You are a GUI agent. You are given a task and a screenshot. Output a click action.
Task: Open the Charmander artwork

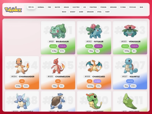22,66
